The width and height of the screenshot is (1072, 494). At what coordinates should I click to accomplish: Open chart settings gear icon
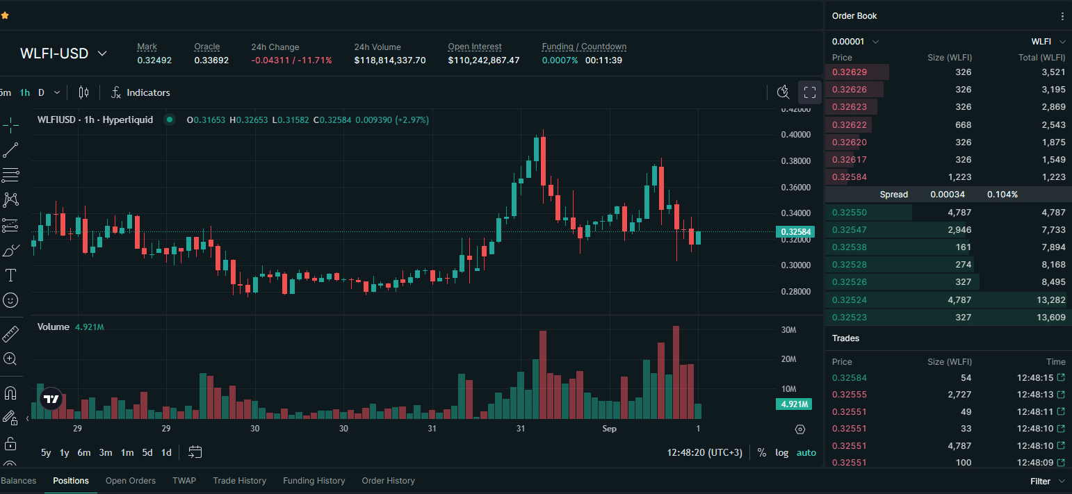pos(799,429)
